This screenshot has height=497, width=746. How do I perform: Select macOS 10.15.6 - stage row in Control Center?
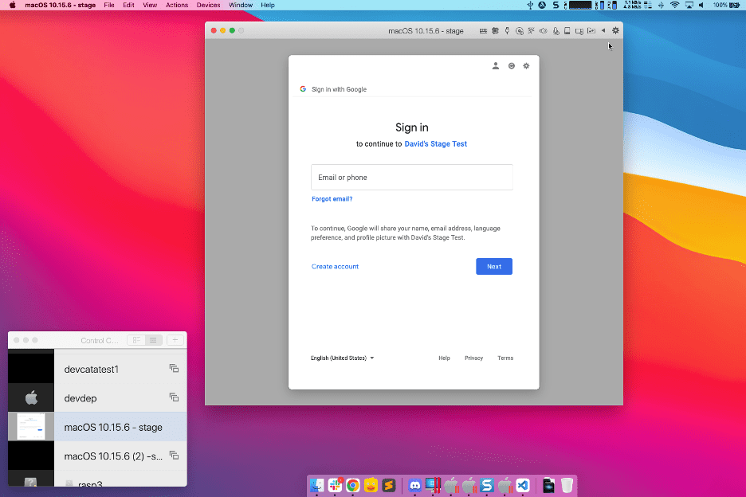point(97,427)
